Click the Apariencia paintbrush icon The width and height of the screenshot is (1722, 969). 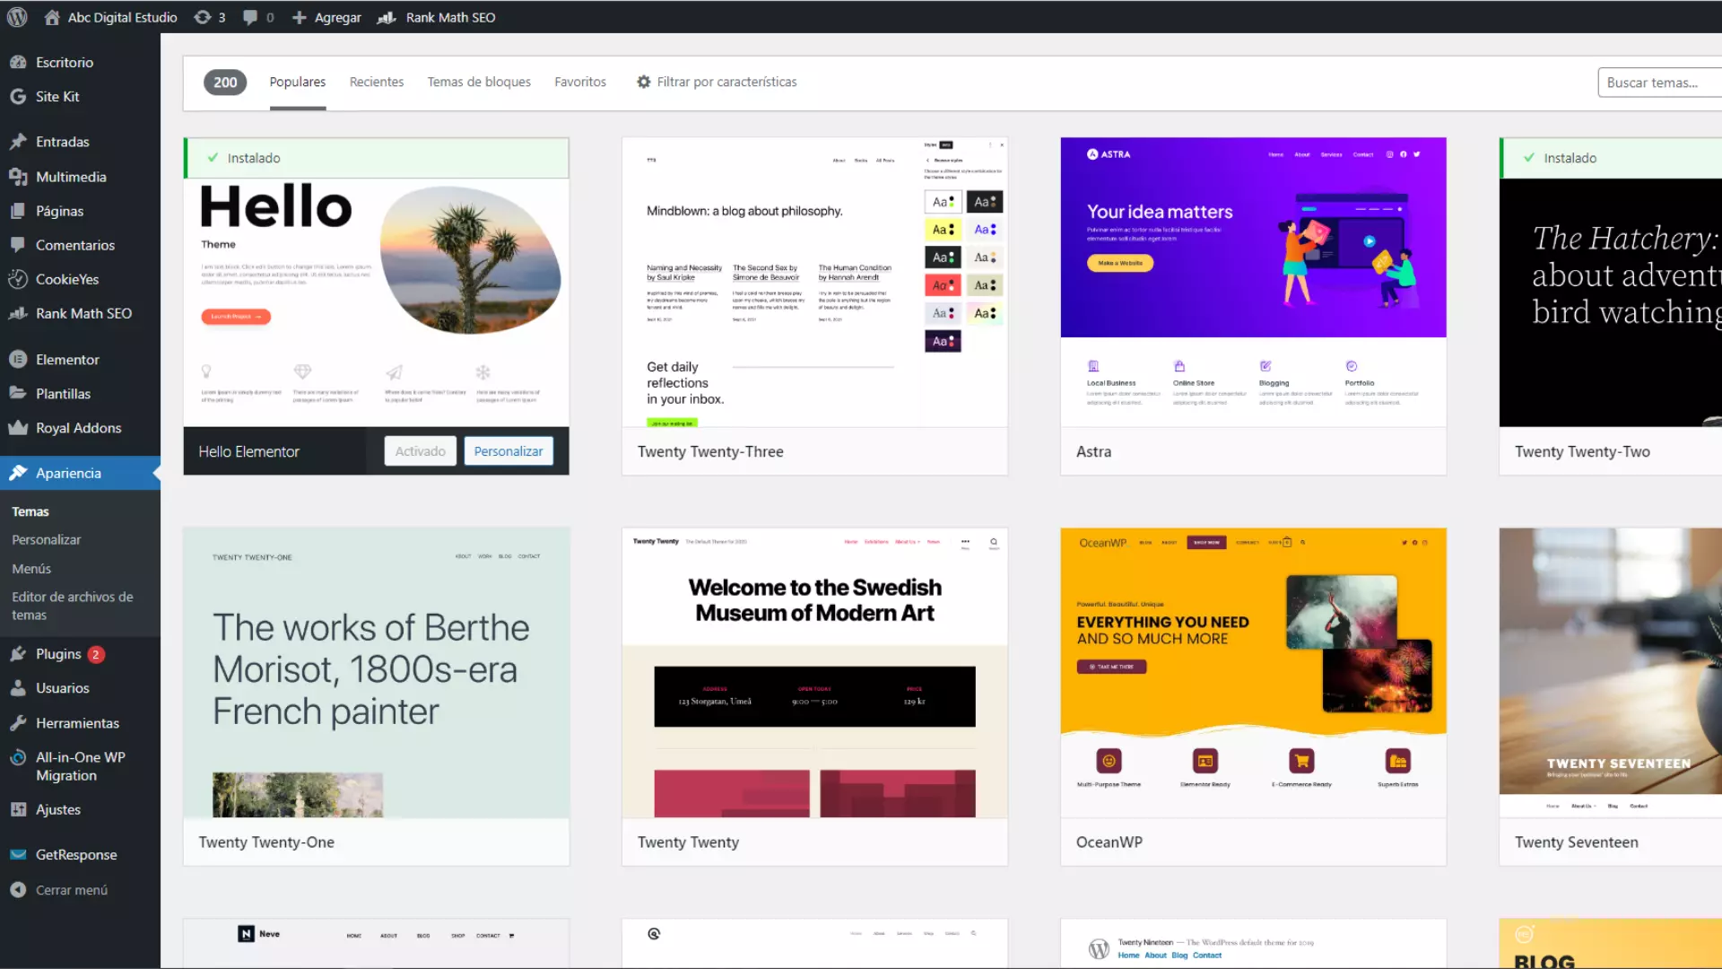pyautogui.click(x=18, y=473)
